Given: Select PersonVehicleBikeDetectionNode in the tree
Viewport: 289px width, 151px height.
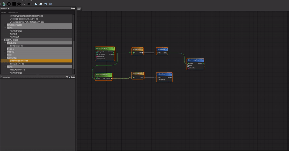Looking at the screenshot, I should (x=26, y=16).
